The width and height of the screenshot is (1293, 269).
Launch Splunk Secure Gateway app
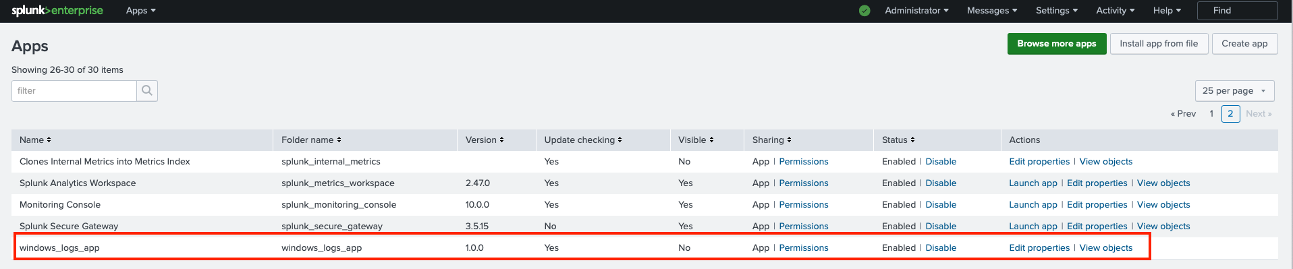(1033, 226)
